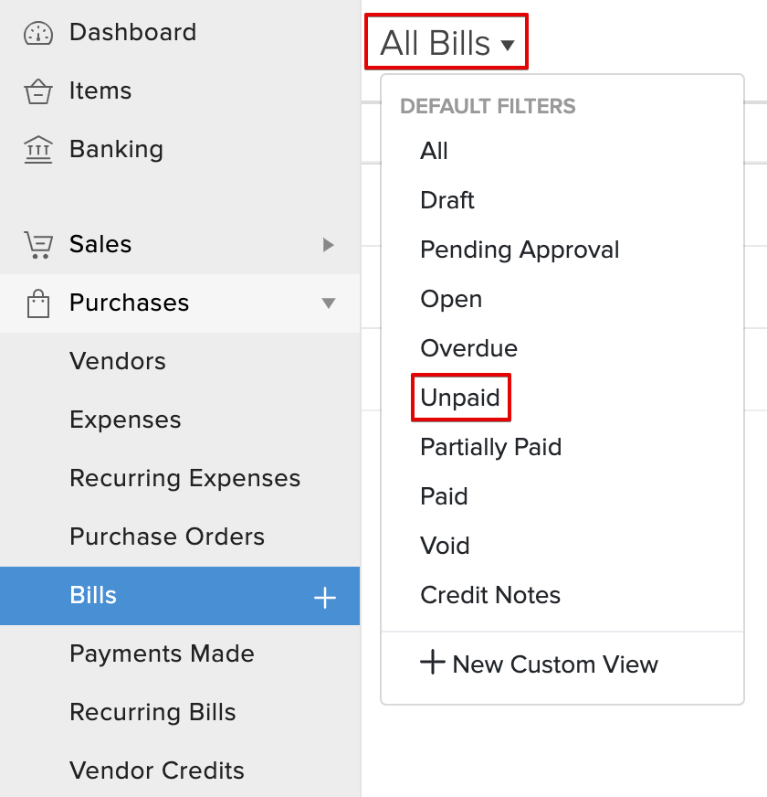
Task: Select the Paid filter option
Action: [443, 495]
